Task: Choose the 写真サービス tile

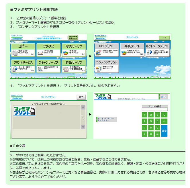Action: pos(74,50)
